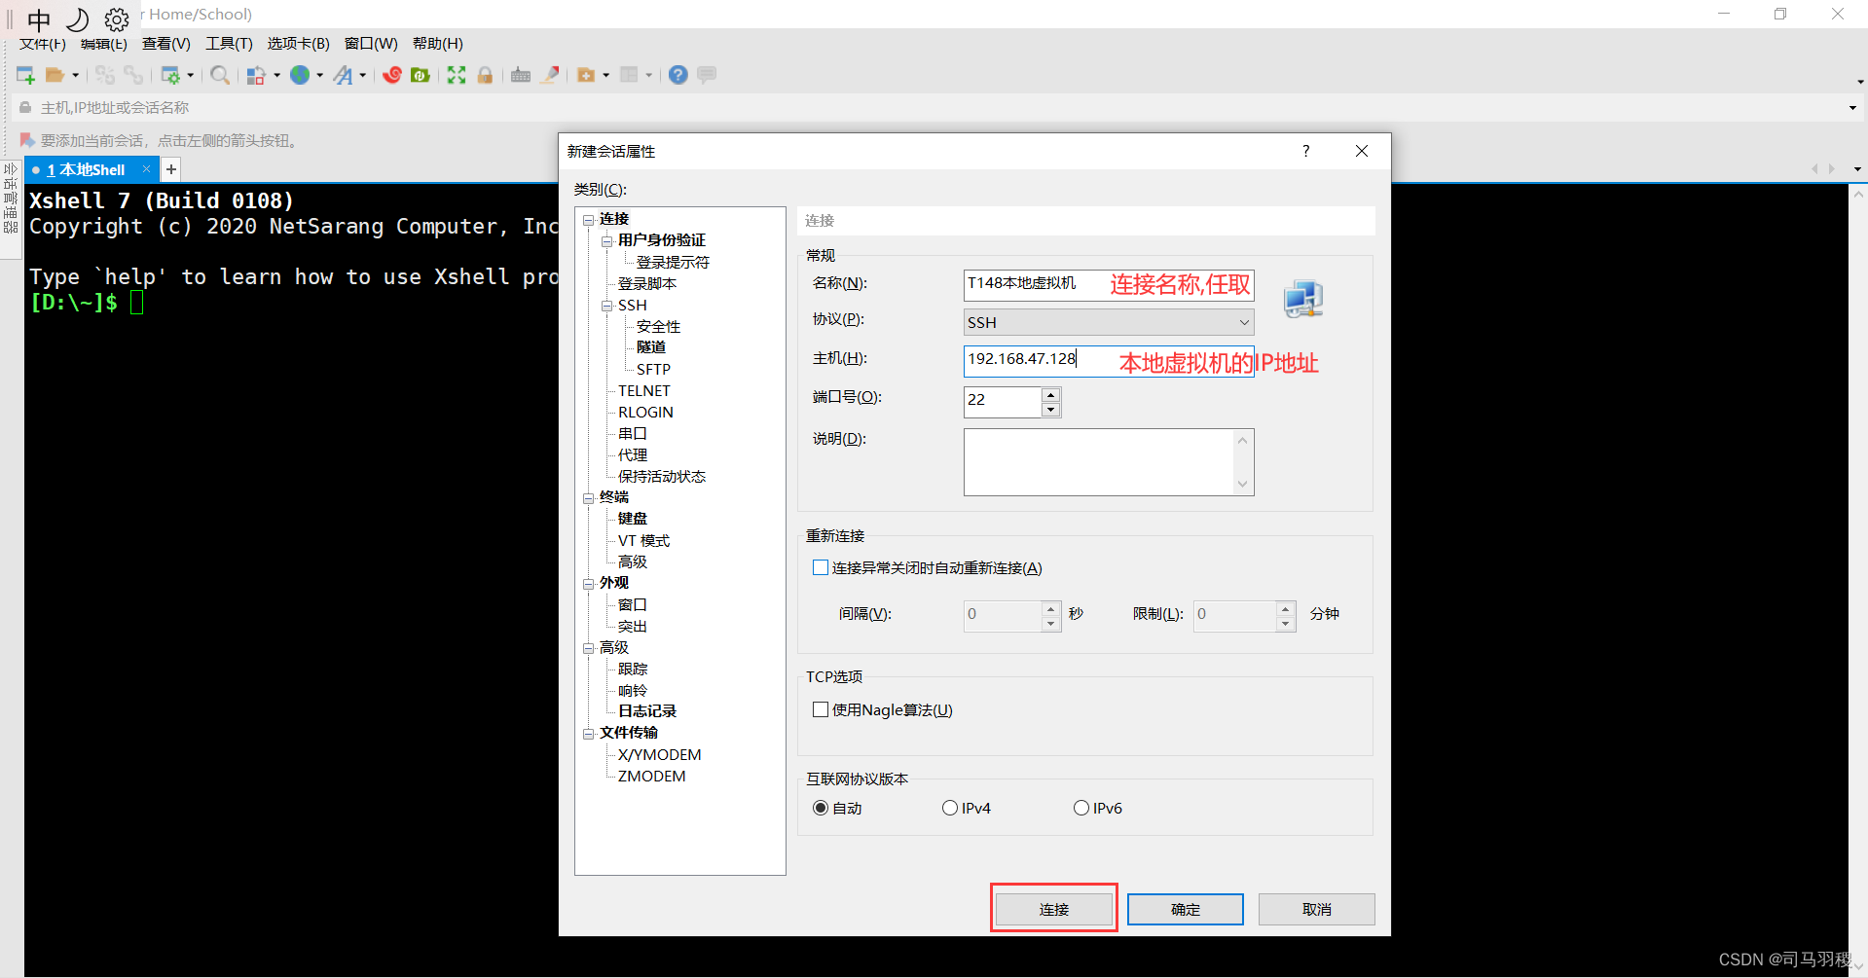
Task: Click the Open session folder icon
Action: pyautogui.click(x=55, y=75)
